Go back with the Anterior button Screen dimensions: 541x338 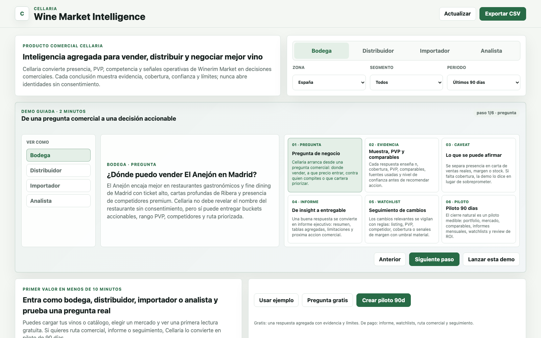[390, 259]
